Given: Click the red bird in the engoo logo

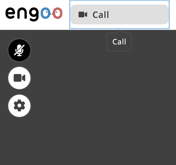Looking at the screenshot, I should [x=57, y=13].
